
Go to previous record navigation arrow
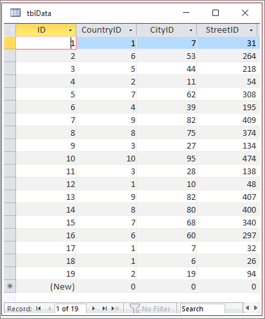pos(49,309)
